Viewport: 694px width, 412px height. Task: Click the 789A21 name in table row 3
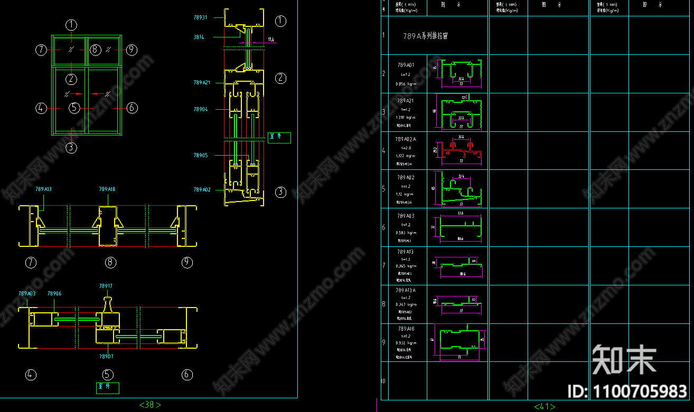coord(406,100)
